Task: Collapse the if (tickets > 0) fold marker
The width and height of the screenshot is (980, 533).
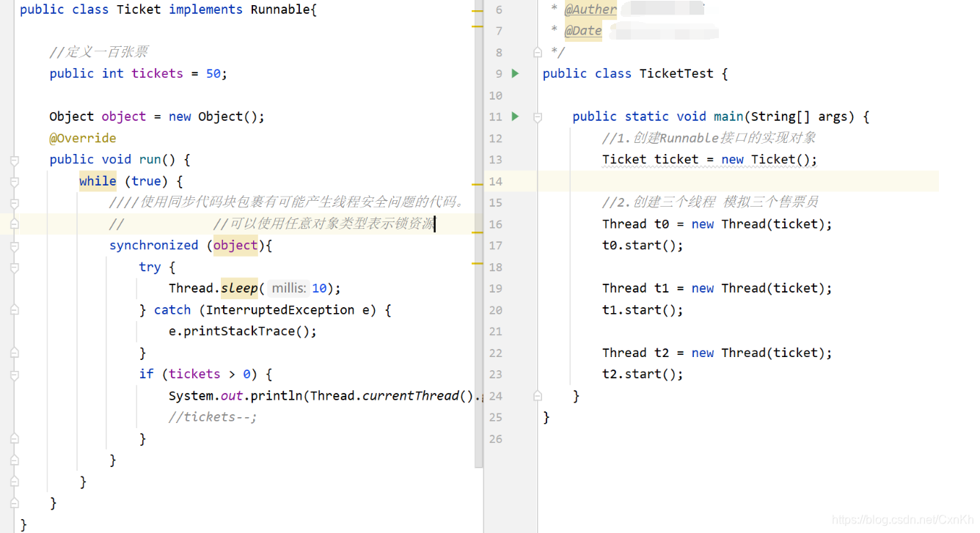Action: coord(15,375)
